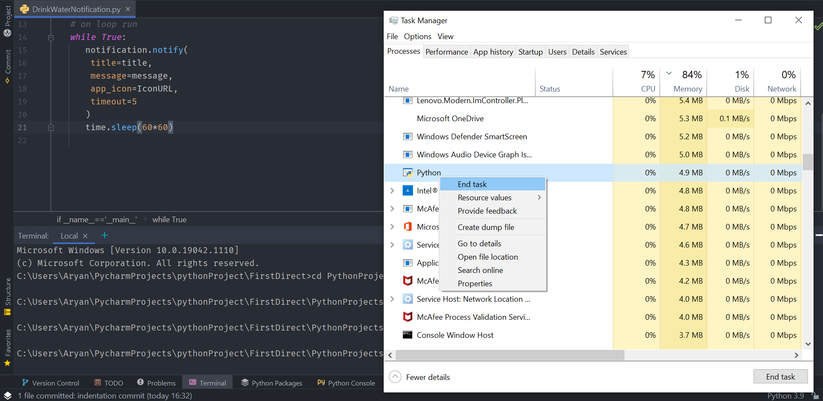
Task: Click the vertical scrollbar thumb in Task Manager
Action: click(x=808, y=162)
